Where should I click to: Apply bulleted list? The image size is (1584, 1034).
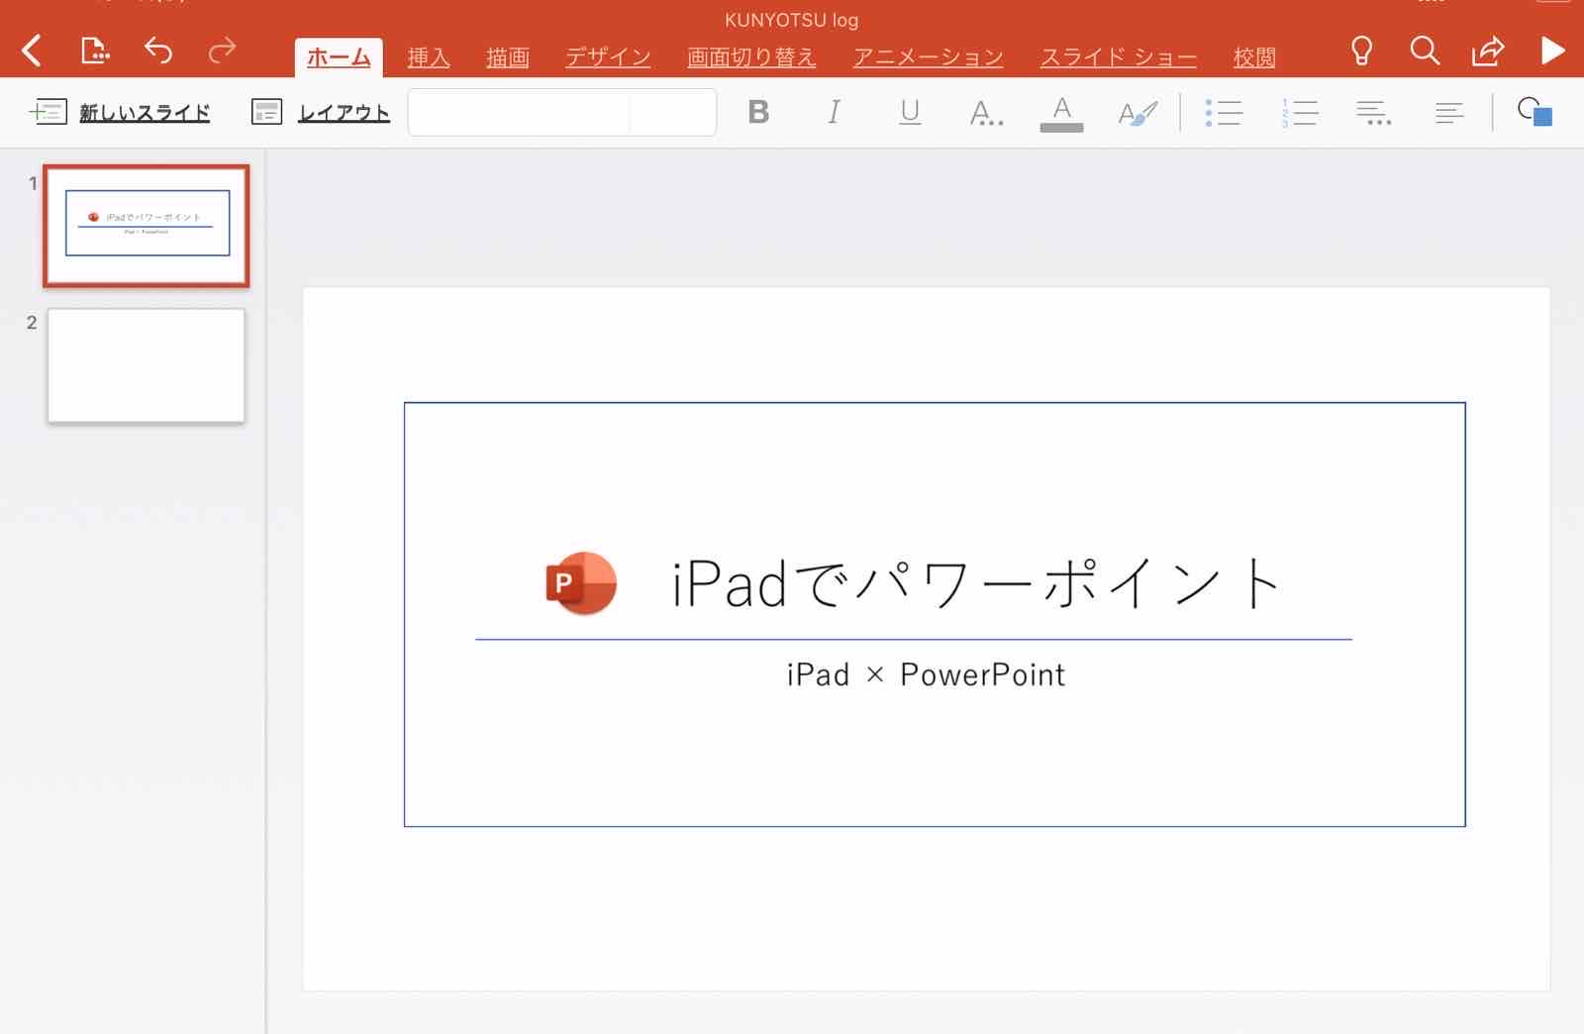tap(1224, 112)
